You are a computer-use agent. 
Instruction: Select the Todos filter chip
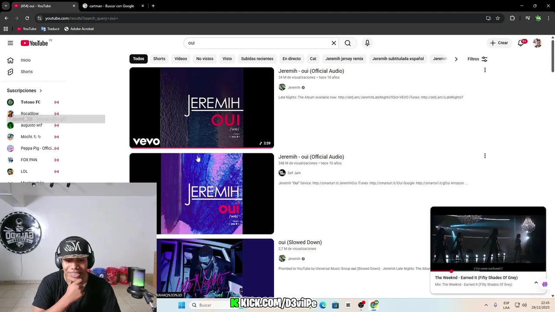tap(138, 58)
